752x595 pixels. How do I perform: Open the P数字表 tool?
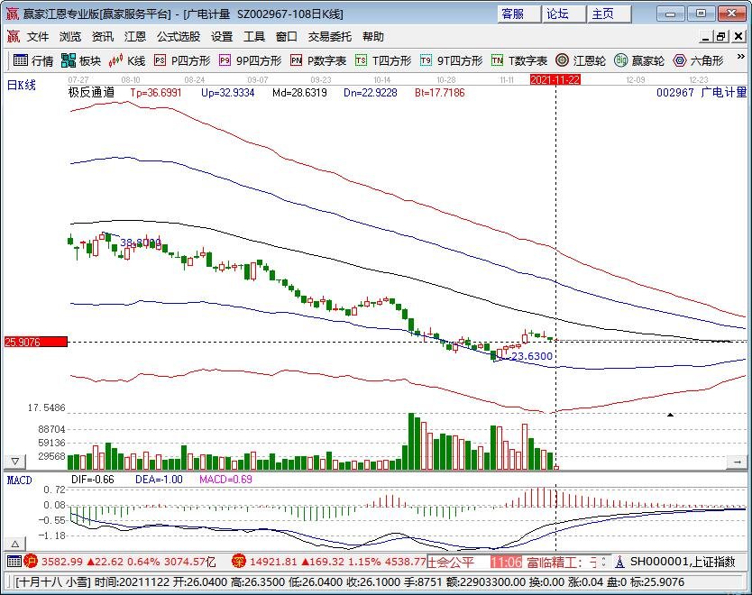pyautogui.click(x=318, y=61)
